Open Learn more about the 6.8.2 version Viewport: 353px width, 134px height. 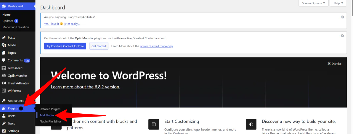pyautogui.click(x=86, y=87)
